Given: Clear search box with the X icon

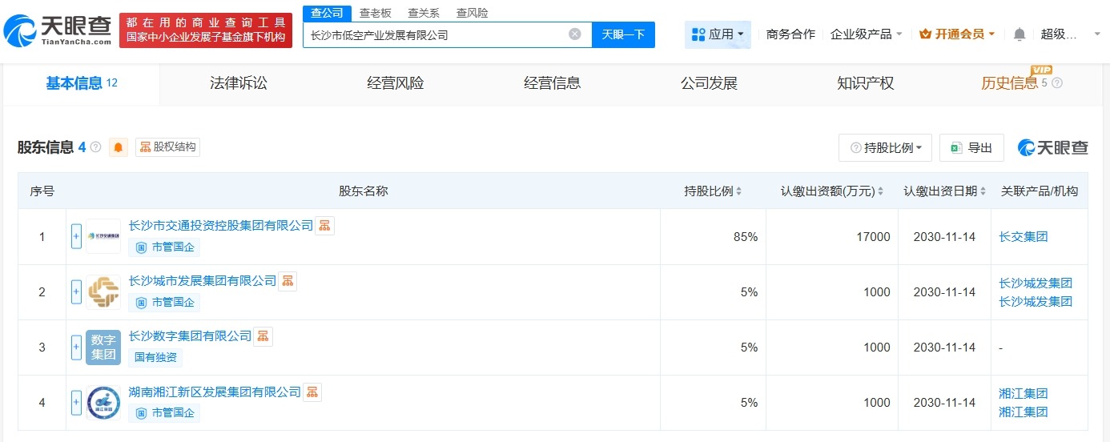Looking at the screenshot, I should click(574, 34).
